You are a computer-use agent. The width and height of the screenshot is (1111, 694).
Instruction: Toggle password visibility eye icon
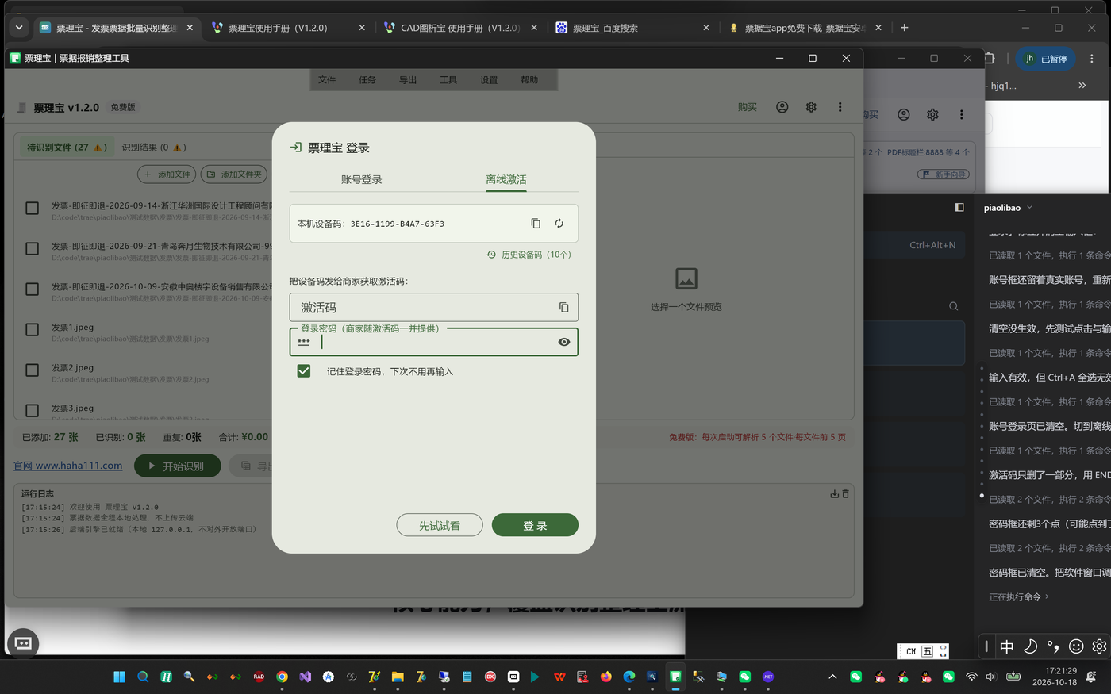564,342
